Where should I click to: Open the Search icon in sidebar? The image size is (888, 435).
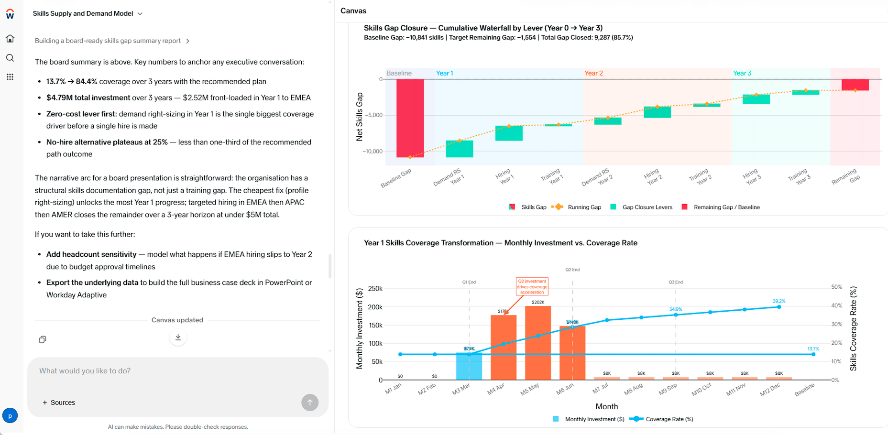pyautogui.click(x=10, y=58)
